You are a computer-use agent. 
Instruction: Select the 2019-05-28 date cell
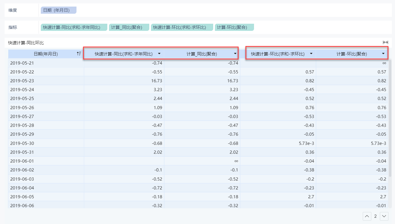[46, 125]
